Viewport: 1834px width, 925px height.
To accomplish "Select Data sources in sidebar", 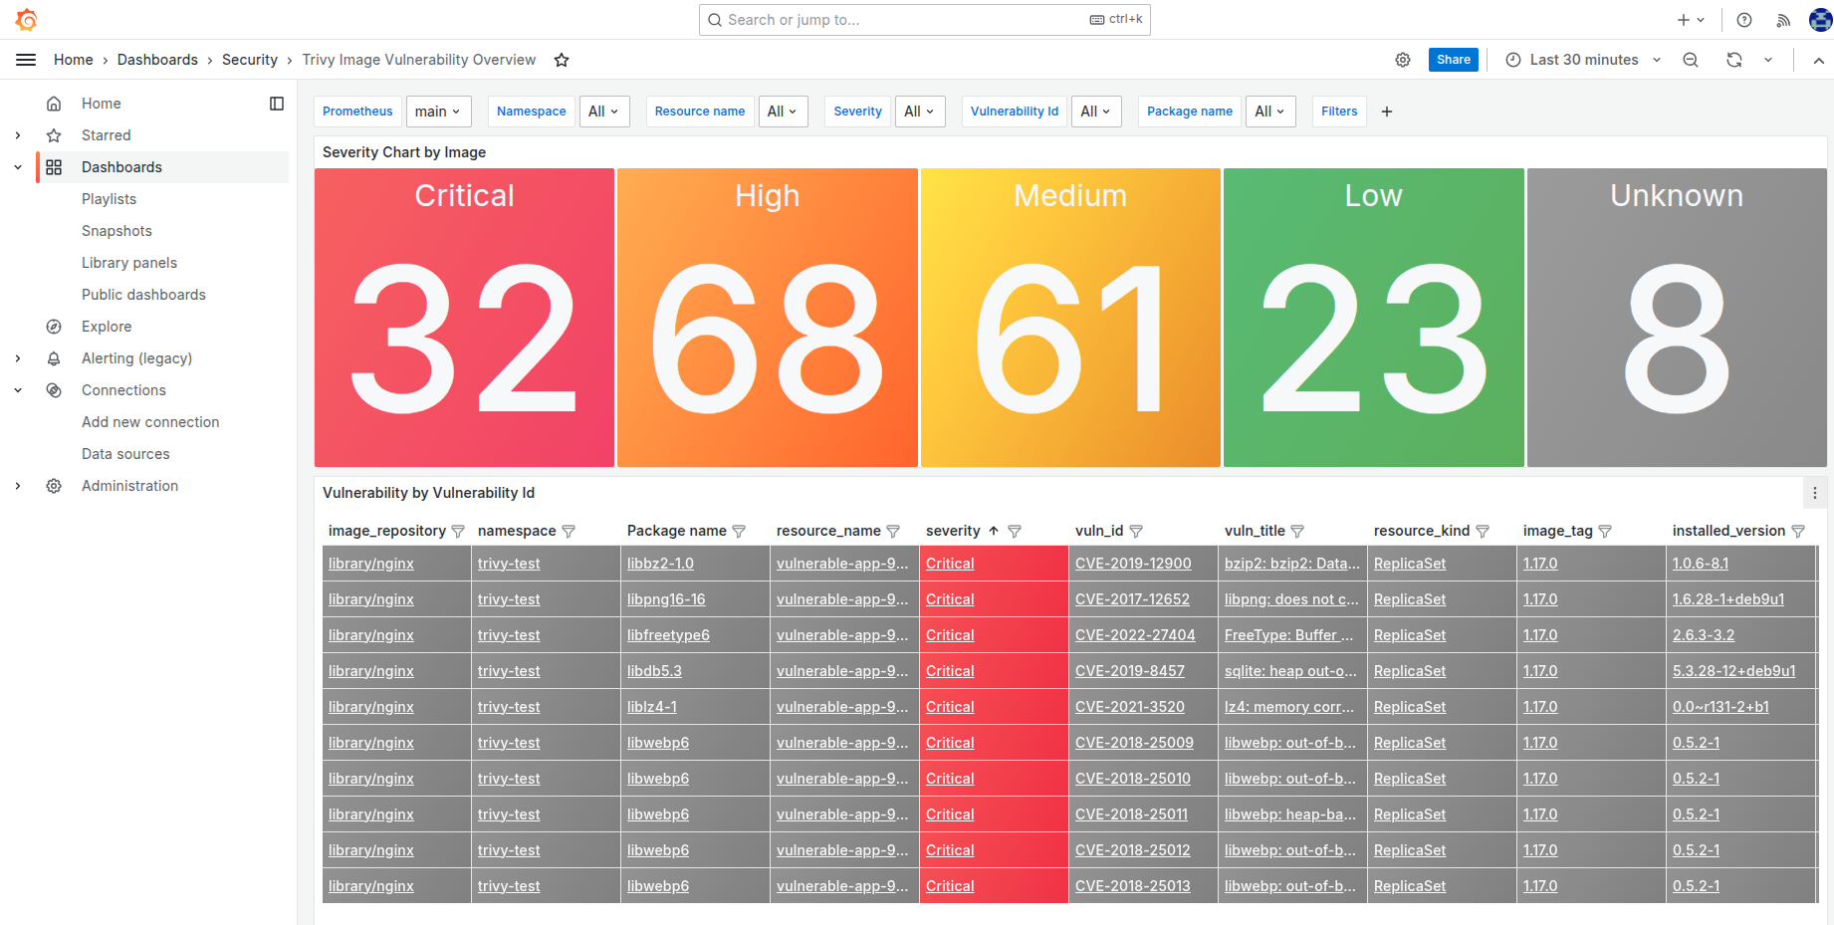I will click(x=125, y=454).
